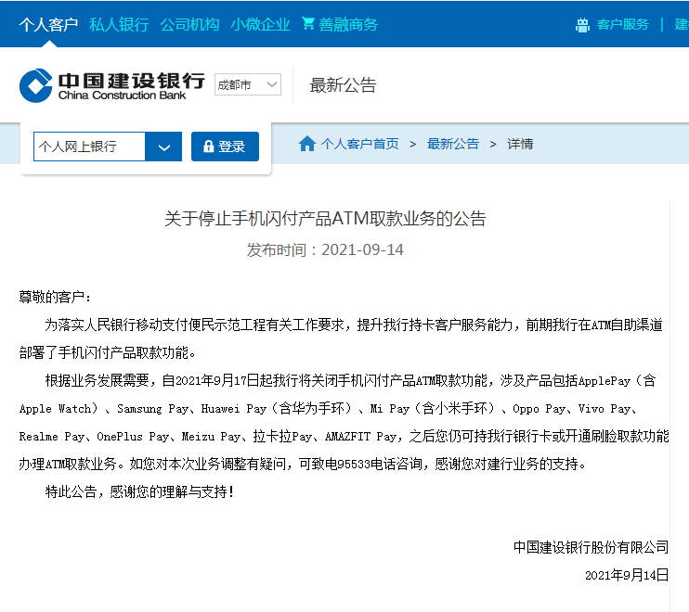Click the customer service icon beside 客户服务
The height and width of the screenshot is (612, 689).
point(582,25)
